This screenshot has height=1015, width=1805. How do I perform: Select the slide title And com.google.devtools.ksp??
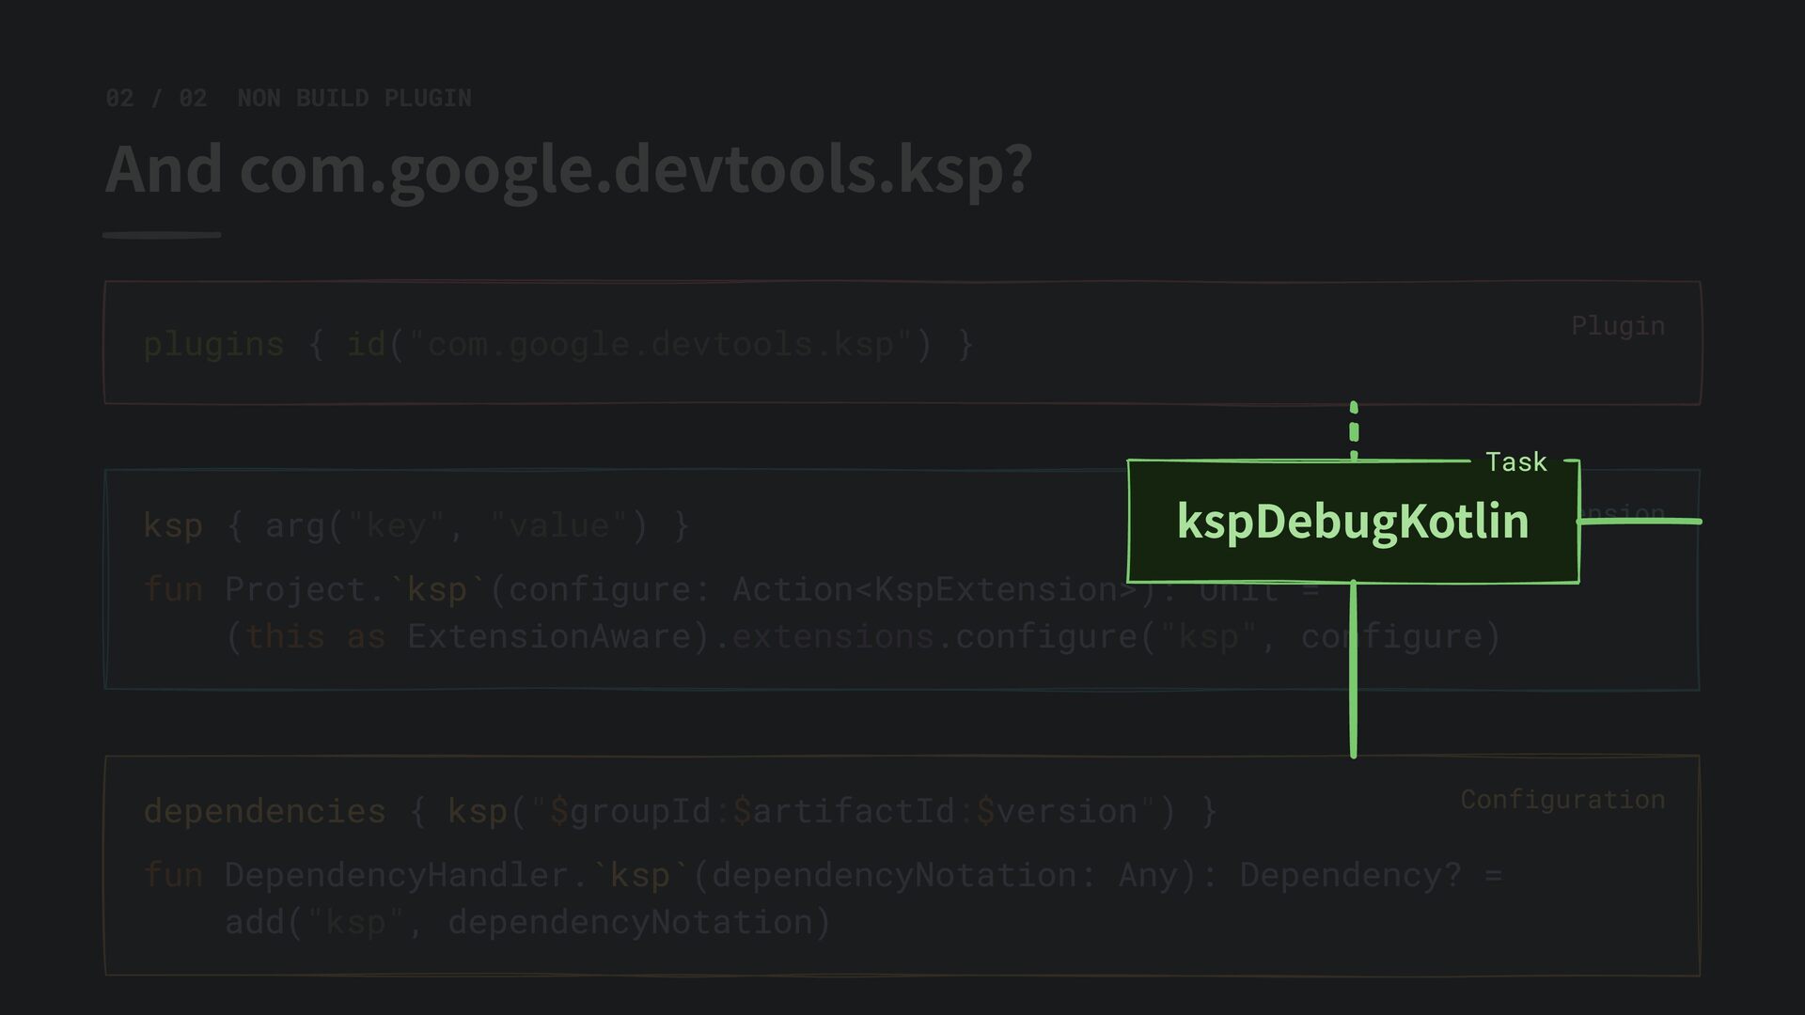pos(569,170)
